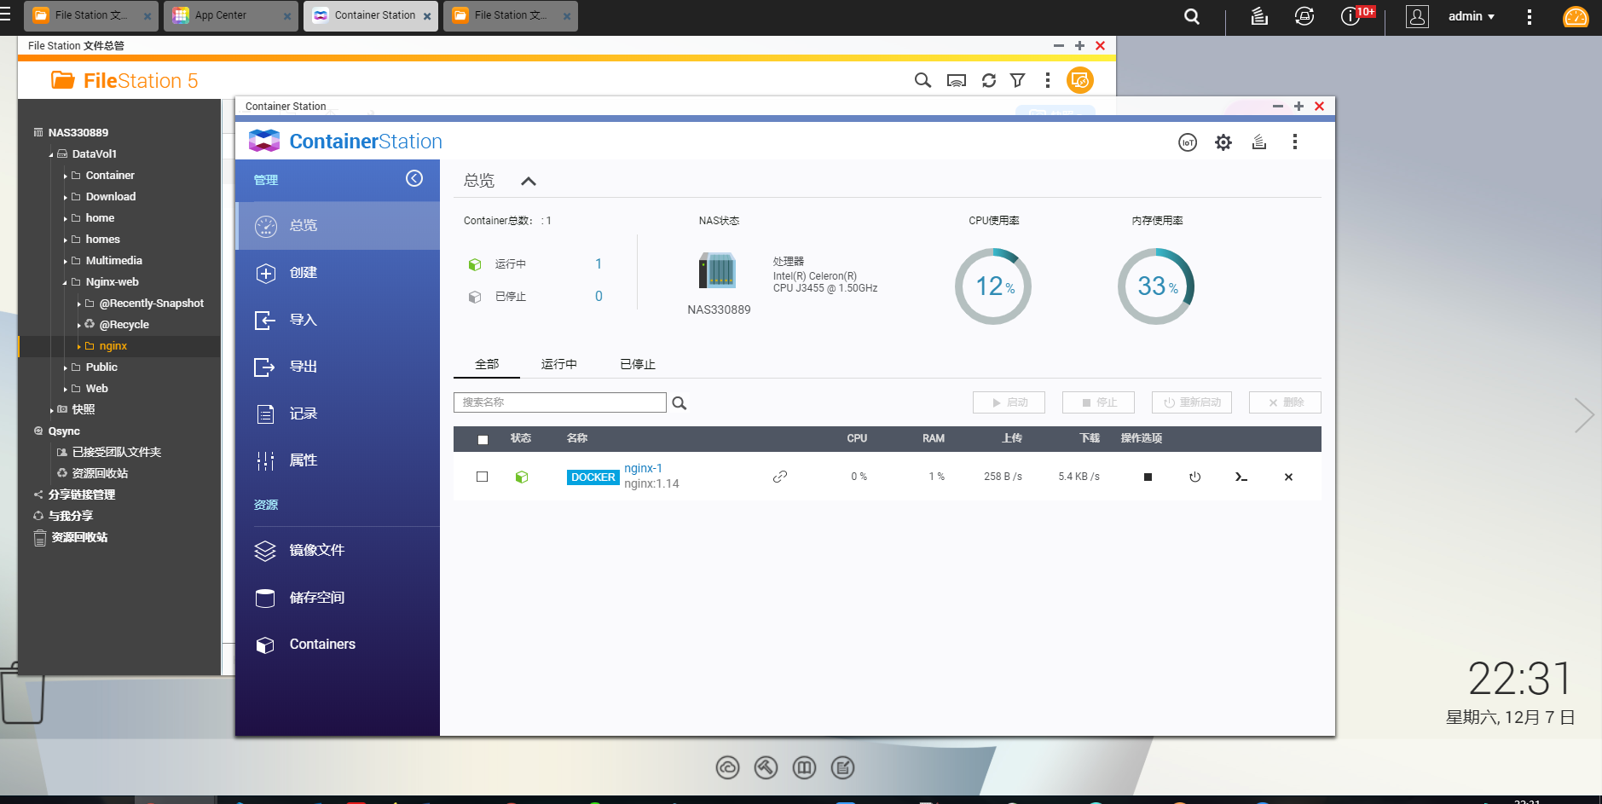Switch to the App Center window tab
Image resolution: width=1602 pixels, height=804 pixels.
(220, 14)
